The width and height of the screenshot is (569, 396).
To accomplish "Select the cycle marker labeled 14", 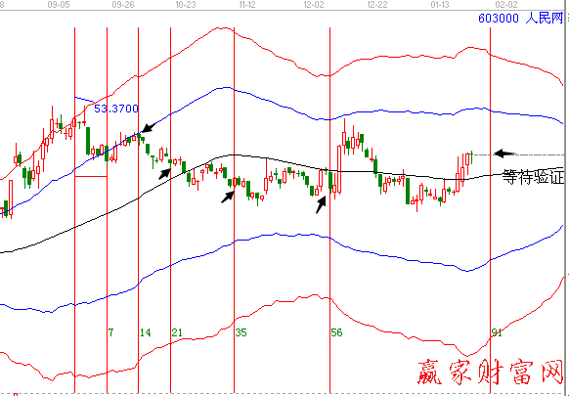I will 146,332.
